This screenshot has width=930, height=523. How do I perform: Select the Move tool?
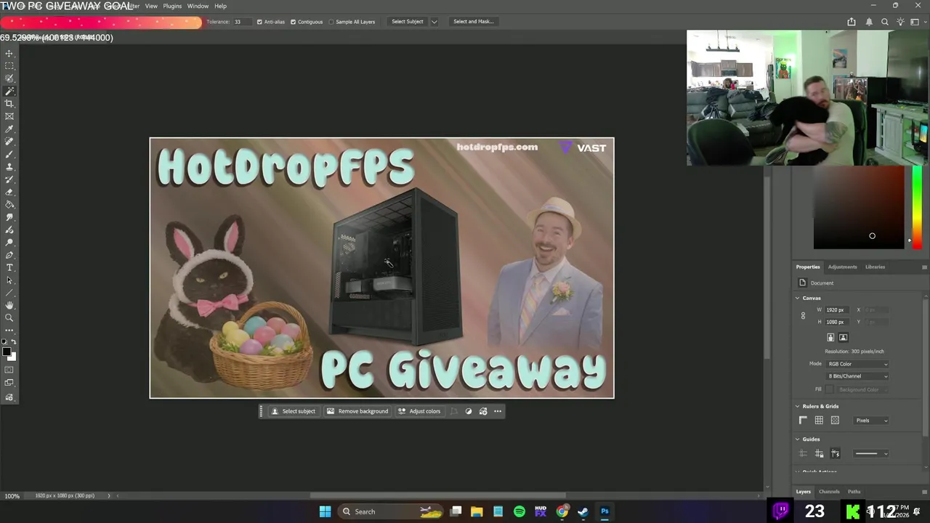click(x=9, y=54)
